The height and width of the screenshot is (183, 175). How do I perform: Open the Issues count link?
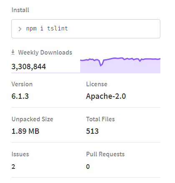[x=13, y=166]
